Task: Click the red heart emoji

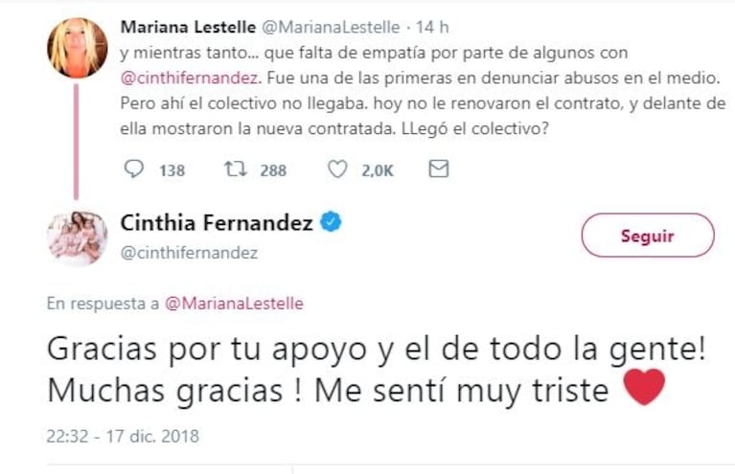Action: (x=643, y=389)
